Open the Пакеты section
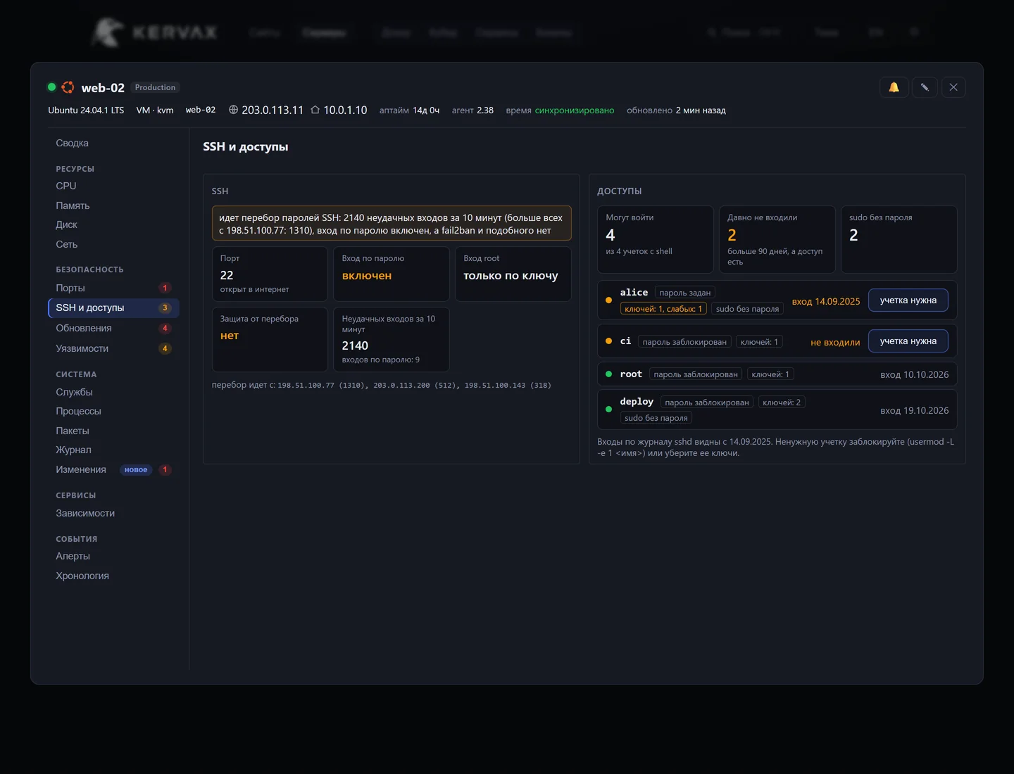The width and height of the screenshot is (1014, 774). point(113,431)
